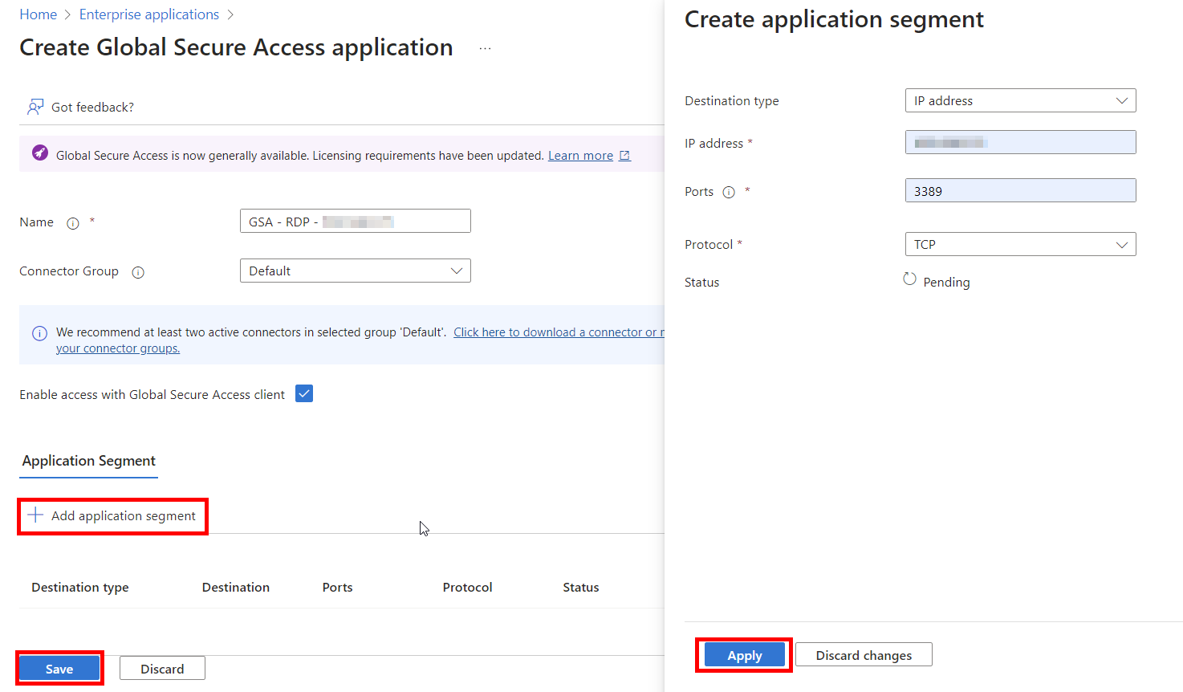The height and width of the screenshot is (692, 1183).
Task: Click the Destination type column header
Action: (80, 588)
